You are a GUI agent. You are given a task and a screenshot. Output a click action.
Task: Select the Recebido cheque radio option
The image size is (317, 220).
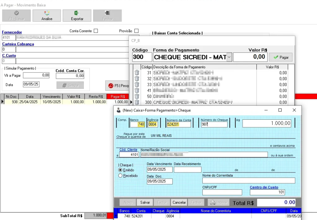point(120,175)
